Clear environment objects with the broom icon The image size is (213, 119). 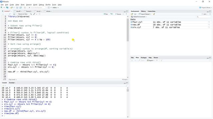click(x=154, y=14)
